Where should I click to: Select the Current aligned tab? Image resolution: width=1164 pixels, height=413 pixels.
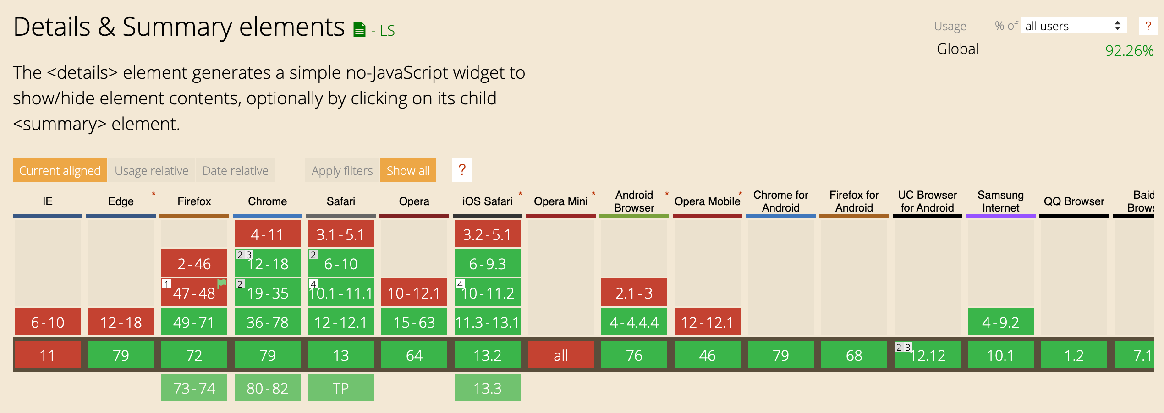pyautogui.click(x=60, y=170)
